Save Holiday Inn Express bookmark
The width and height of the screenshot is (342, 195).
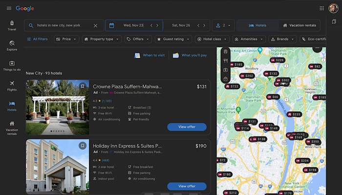pyautogui.click(x=83, y=145)
